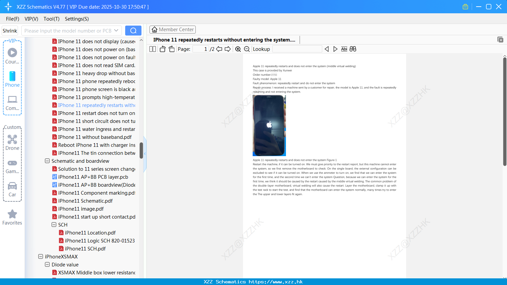Zoom in on the PDF
The image size is (507, 285).
[238, 49]
